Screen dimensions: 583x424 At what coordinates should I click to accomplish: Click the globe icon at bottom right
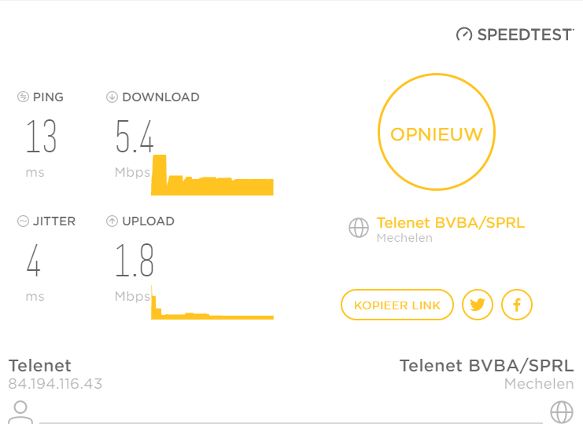click(562, 411)
